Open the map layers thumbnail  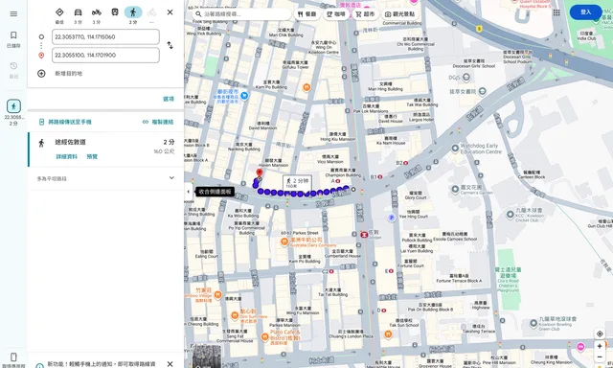pos(207,356)
